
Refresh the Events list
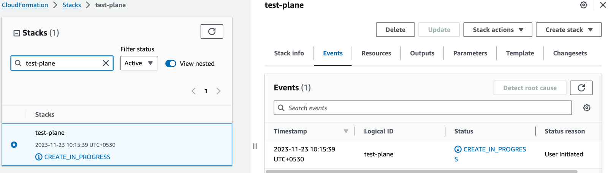click(x=581, y=88)
